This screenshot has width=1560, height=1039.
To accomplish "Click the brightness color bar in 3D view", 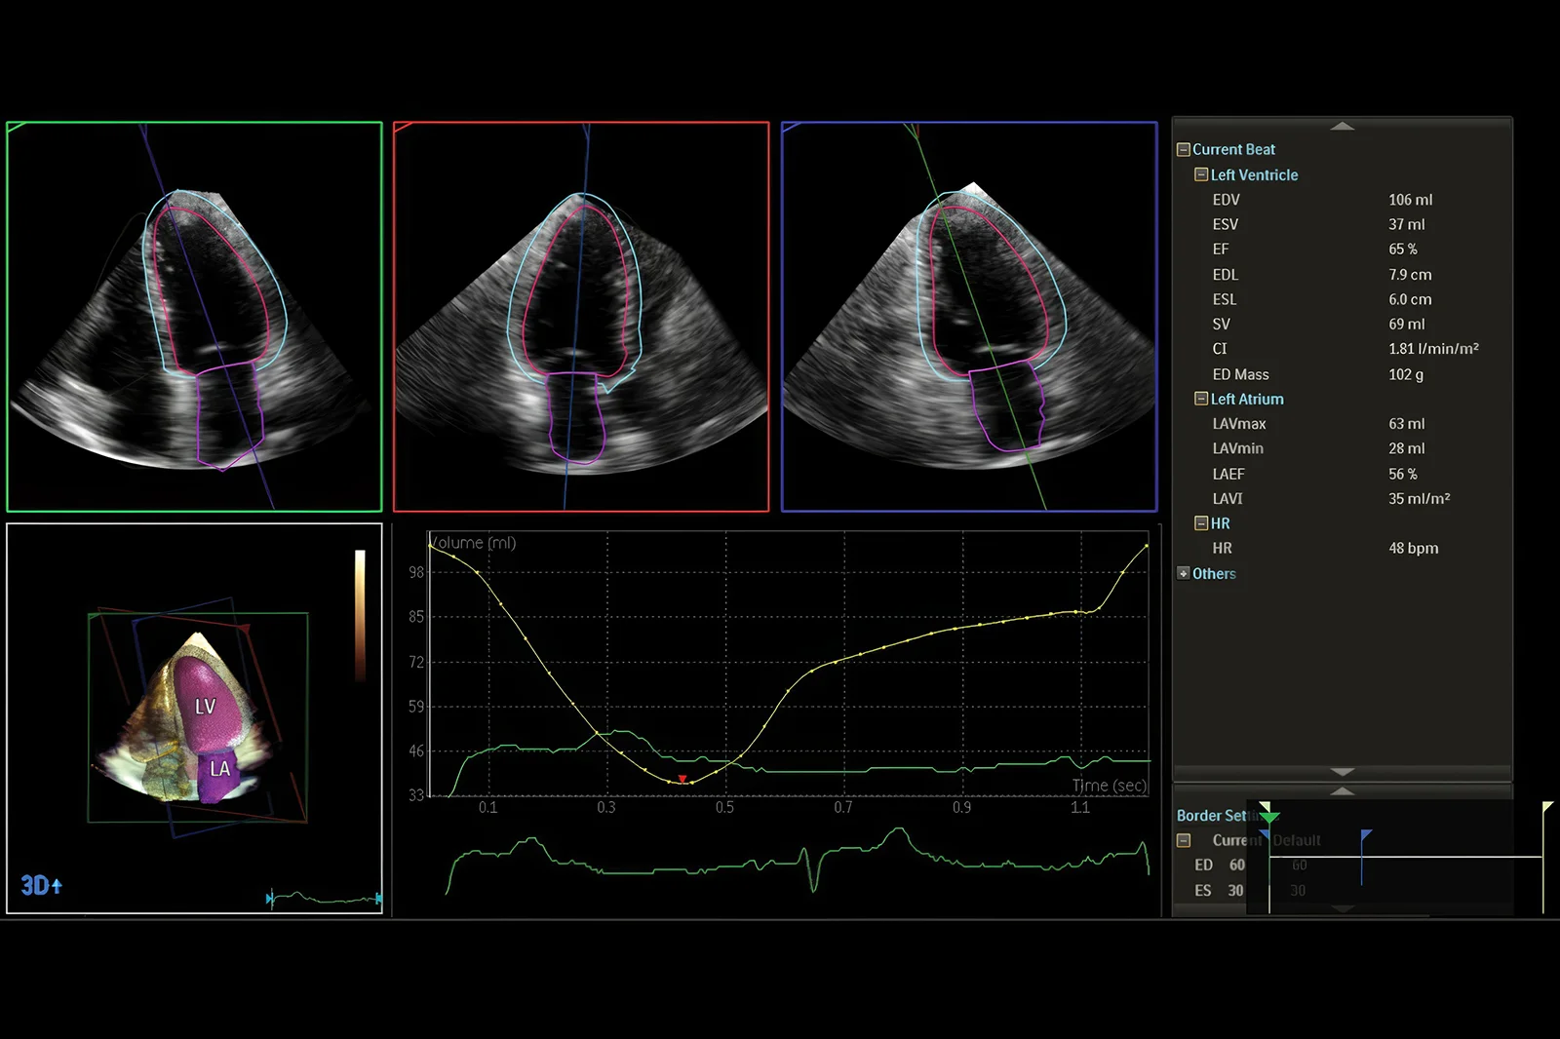I will [360, 614].
